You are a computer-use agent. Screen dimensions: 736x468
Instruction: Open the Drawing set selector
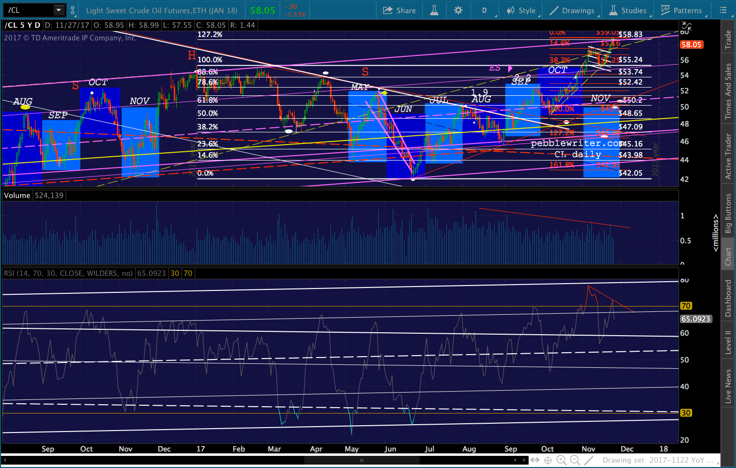(x=659, y=460)
